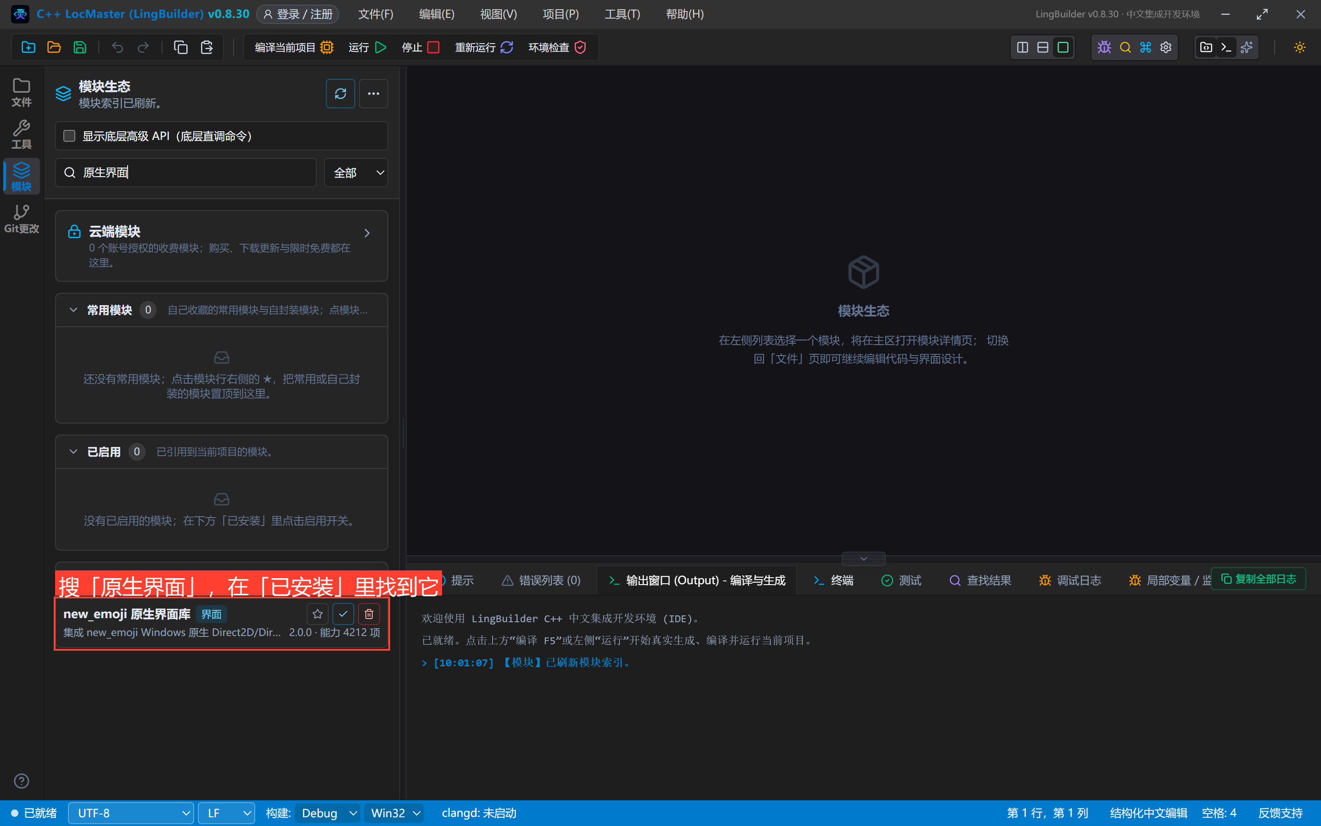Toggle the sun theme icon
Viewport: 1321px width, 826px height.
pyautogui.click(x=1299, y=48)
